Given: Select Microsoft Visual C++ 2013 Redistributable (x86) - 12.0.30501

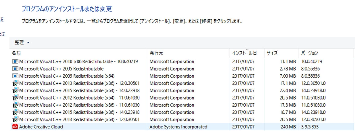Looking at the screenshot, I should tap(79, 83).
